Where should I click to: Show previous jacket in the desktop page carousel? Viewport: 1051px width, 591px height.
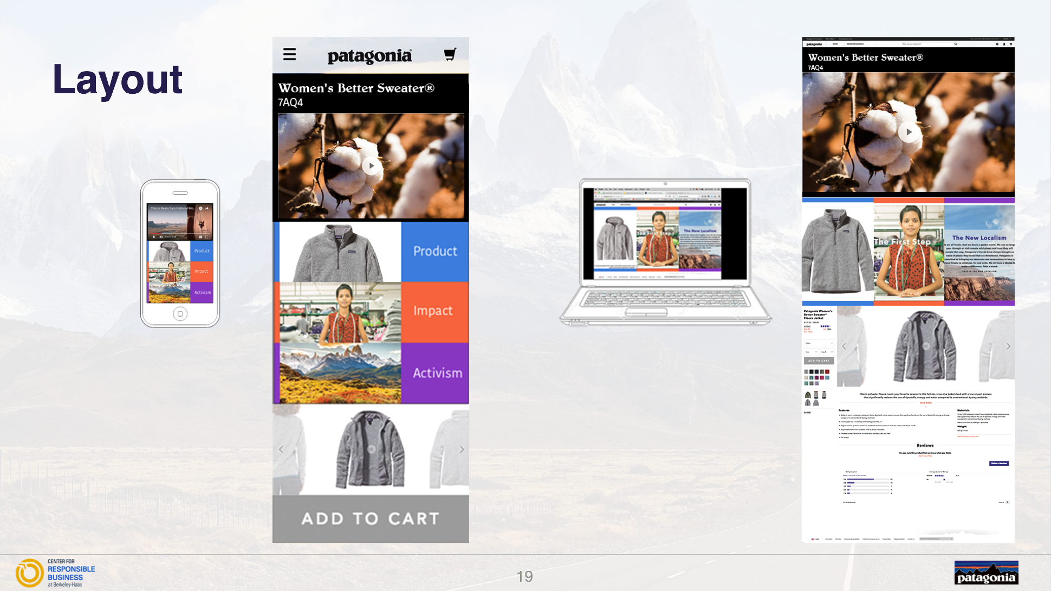844,346
